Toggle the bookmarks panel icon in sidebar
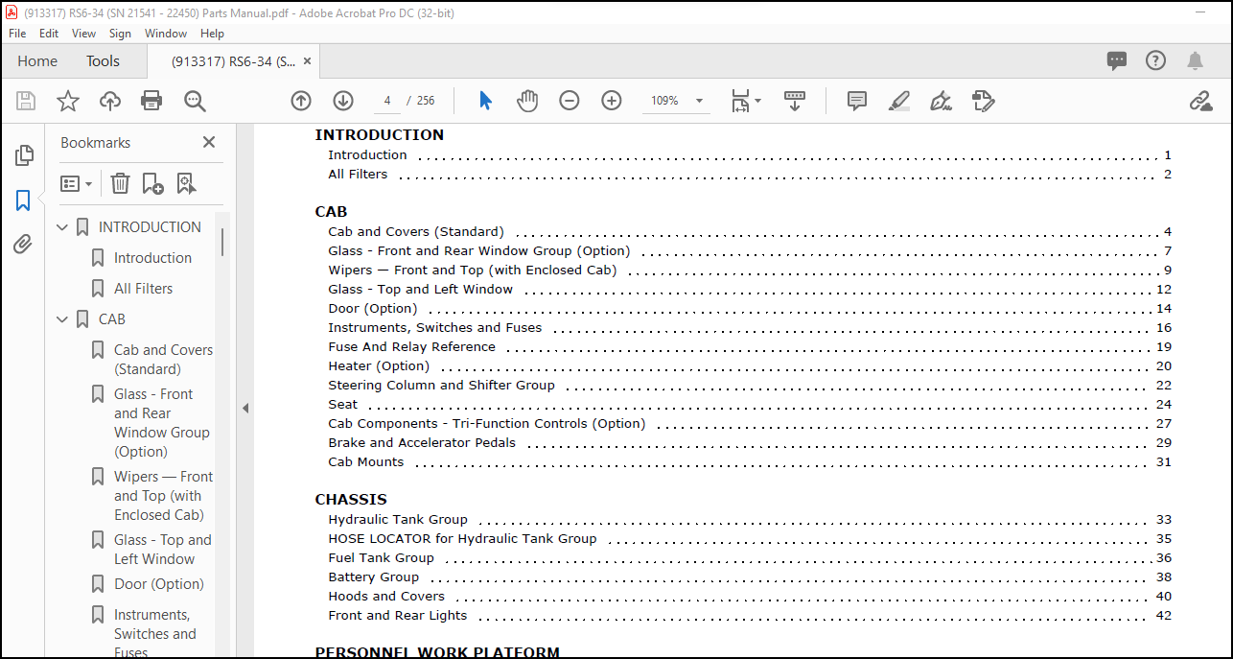The image size is (1233, 659). (x=23, y=200)
